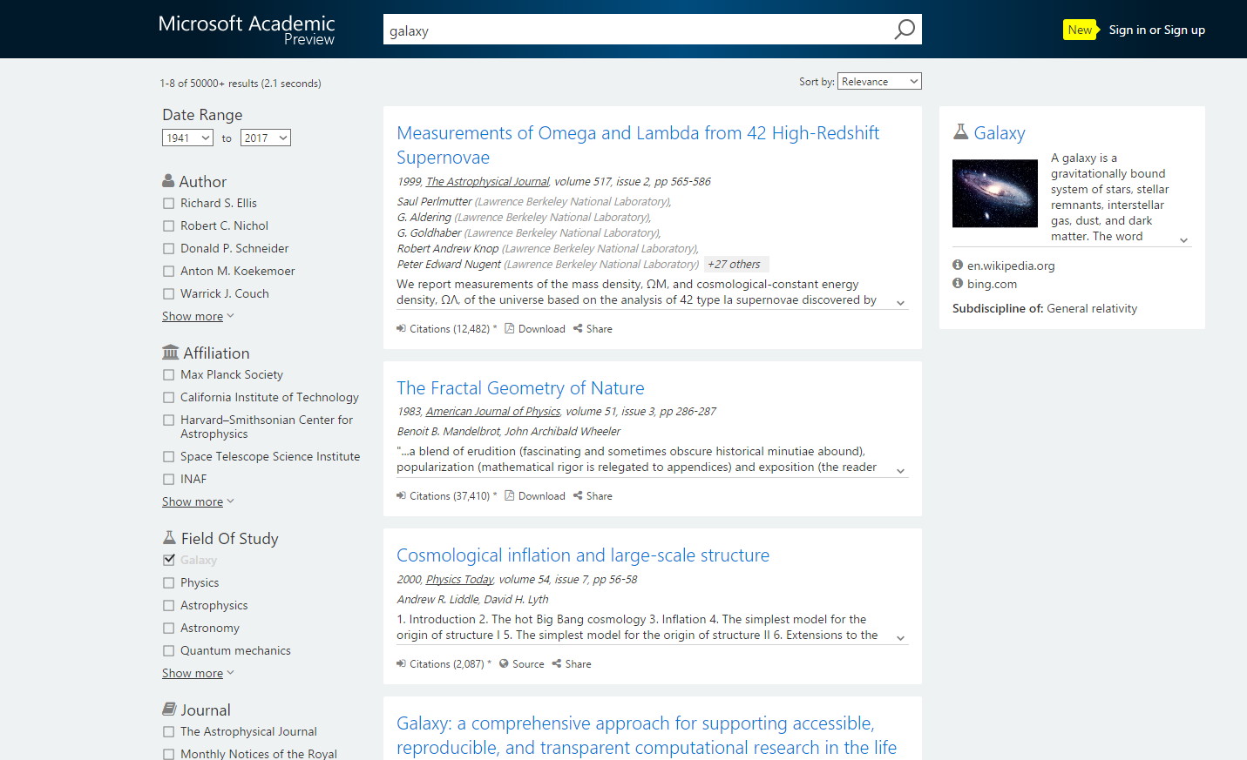The height and width of the screenshot is (760, 1247).
Task: Click the Physics Today journal link
Action: tap(460, 580)
